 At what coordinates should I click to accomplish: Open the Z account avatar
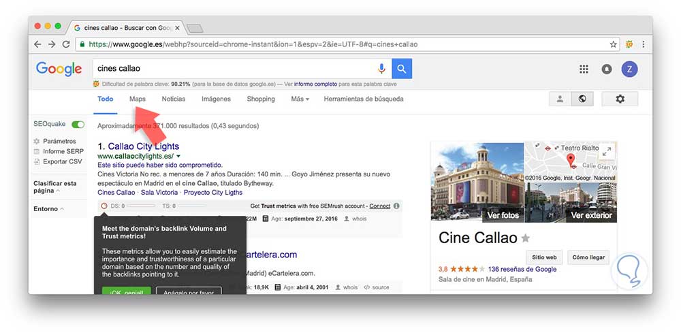click(629, 69)
